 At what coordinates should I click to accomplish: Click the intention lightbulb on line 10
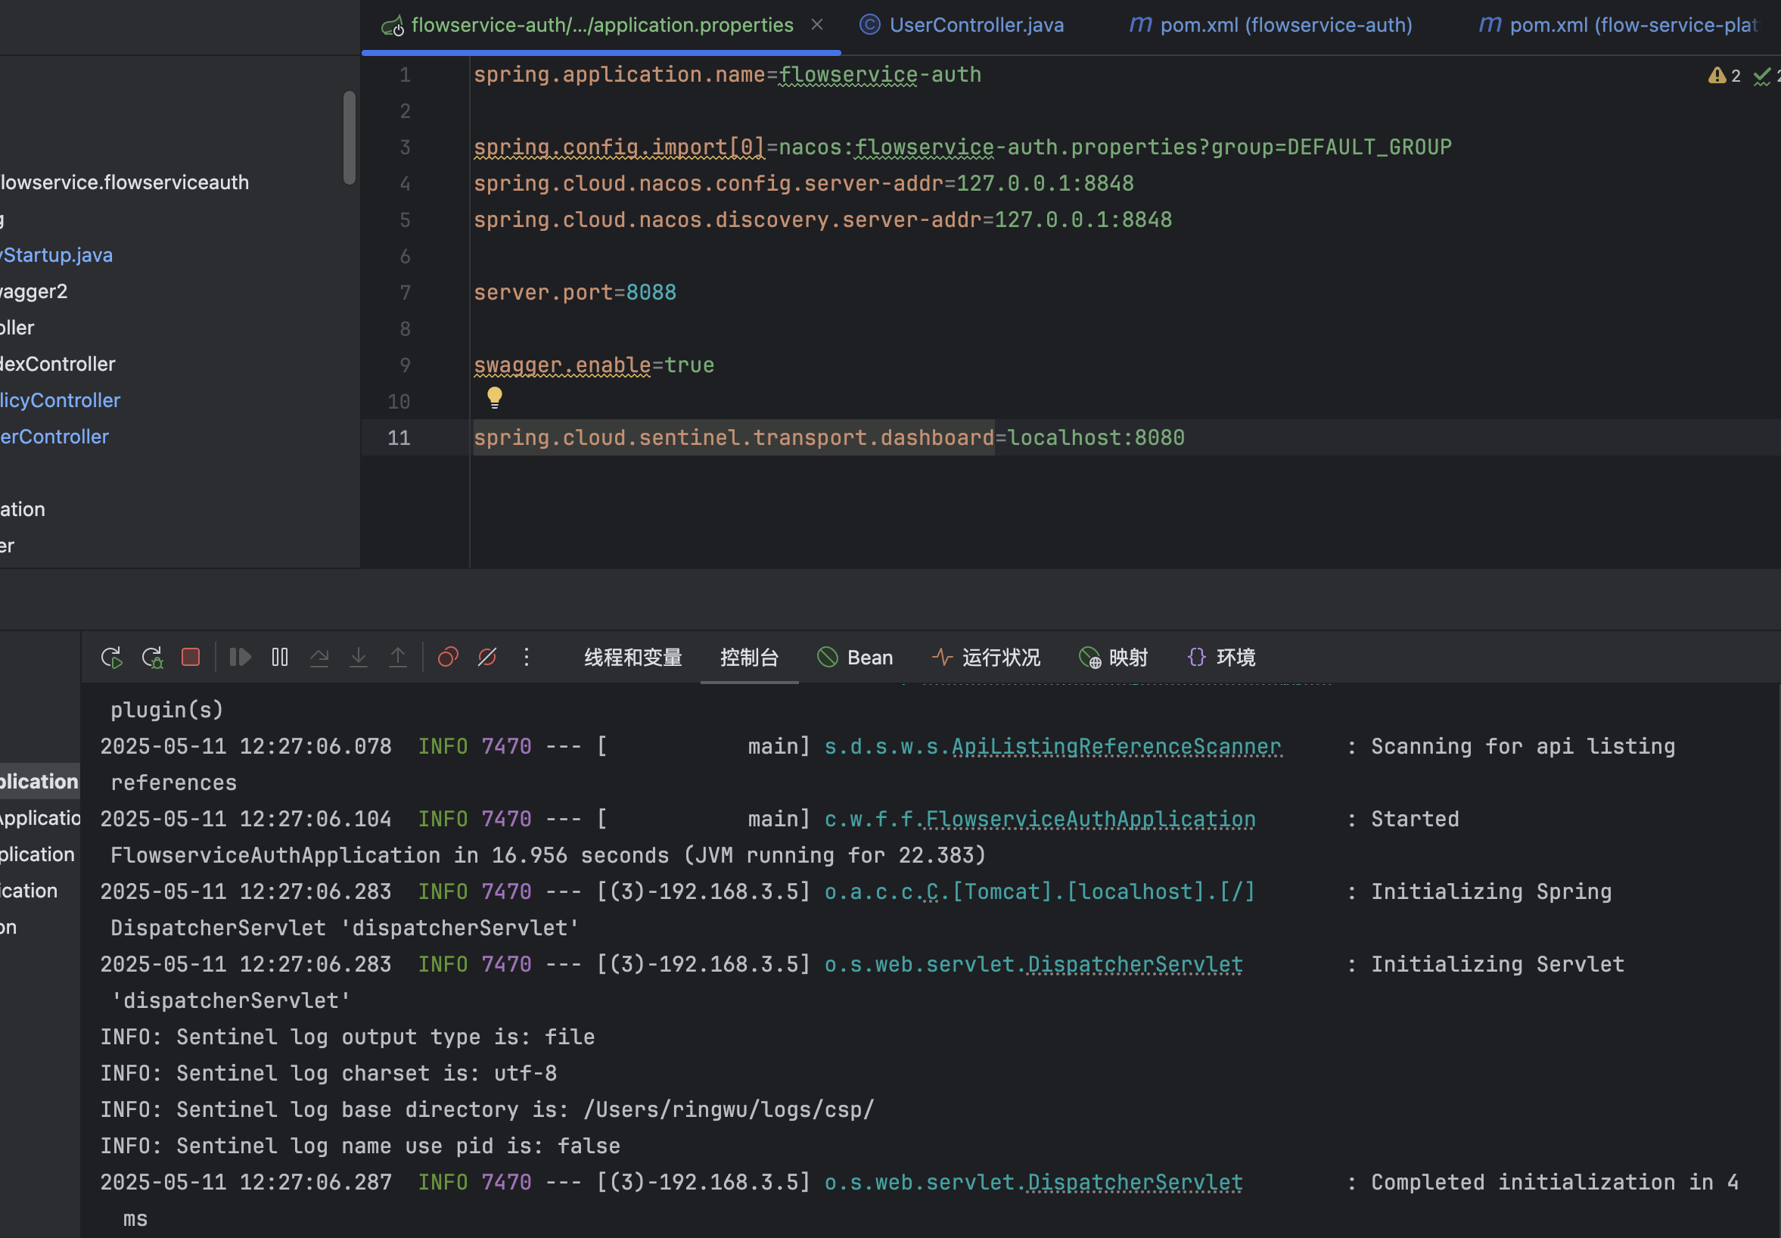(x=495, y=398)
